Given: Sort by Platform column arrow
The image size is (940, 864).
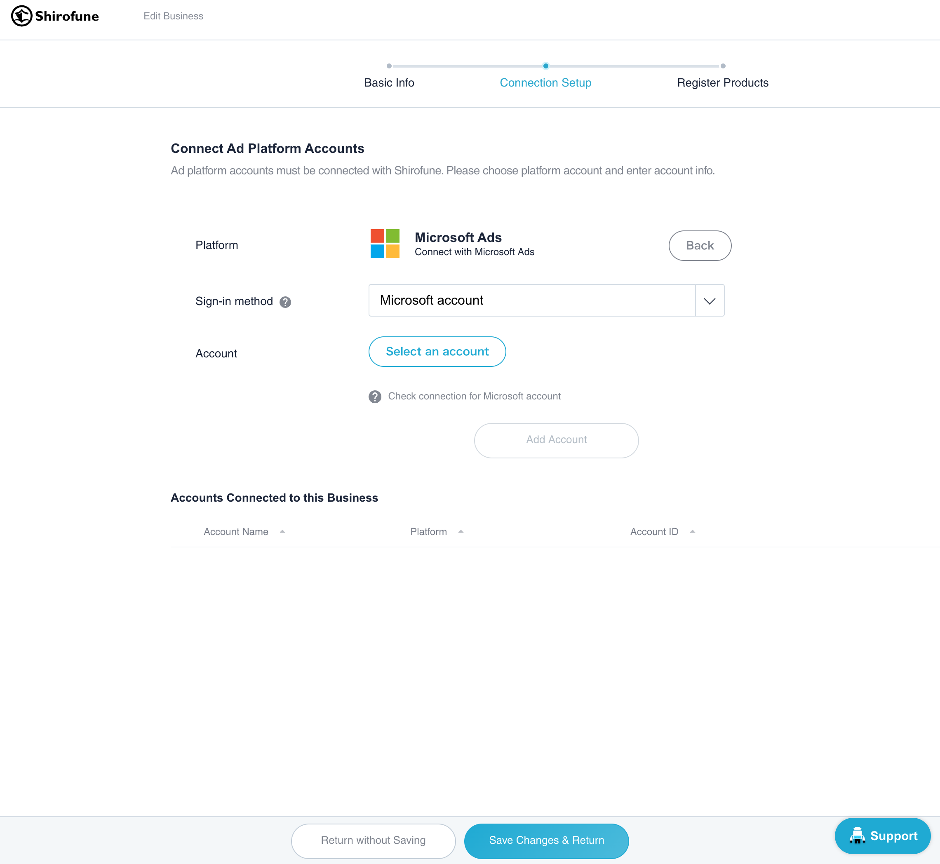Looking at the screenshot, I should point(461,532).
